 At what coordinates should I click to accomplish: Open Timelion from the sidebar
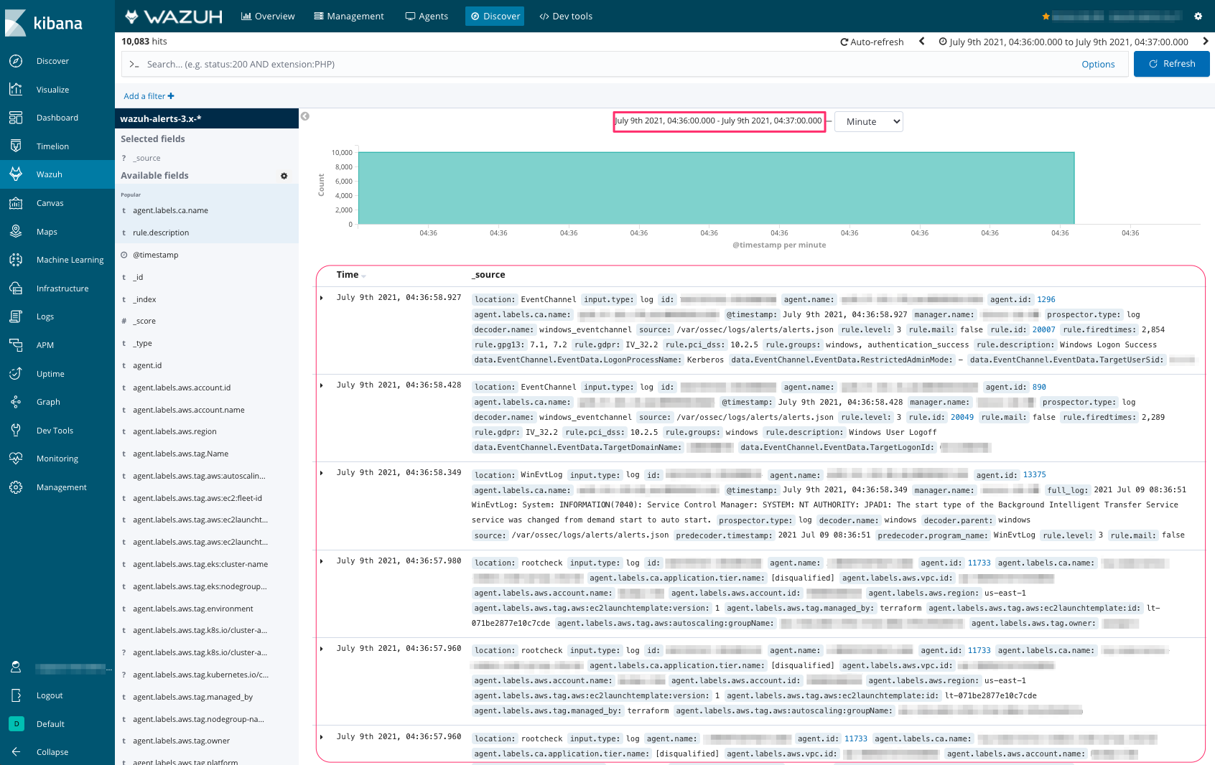tap(52, 146)
